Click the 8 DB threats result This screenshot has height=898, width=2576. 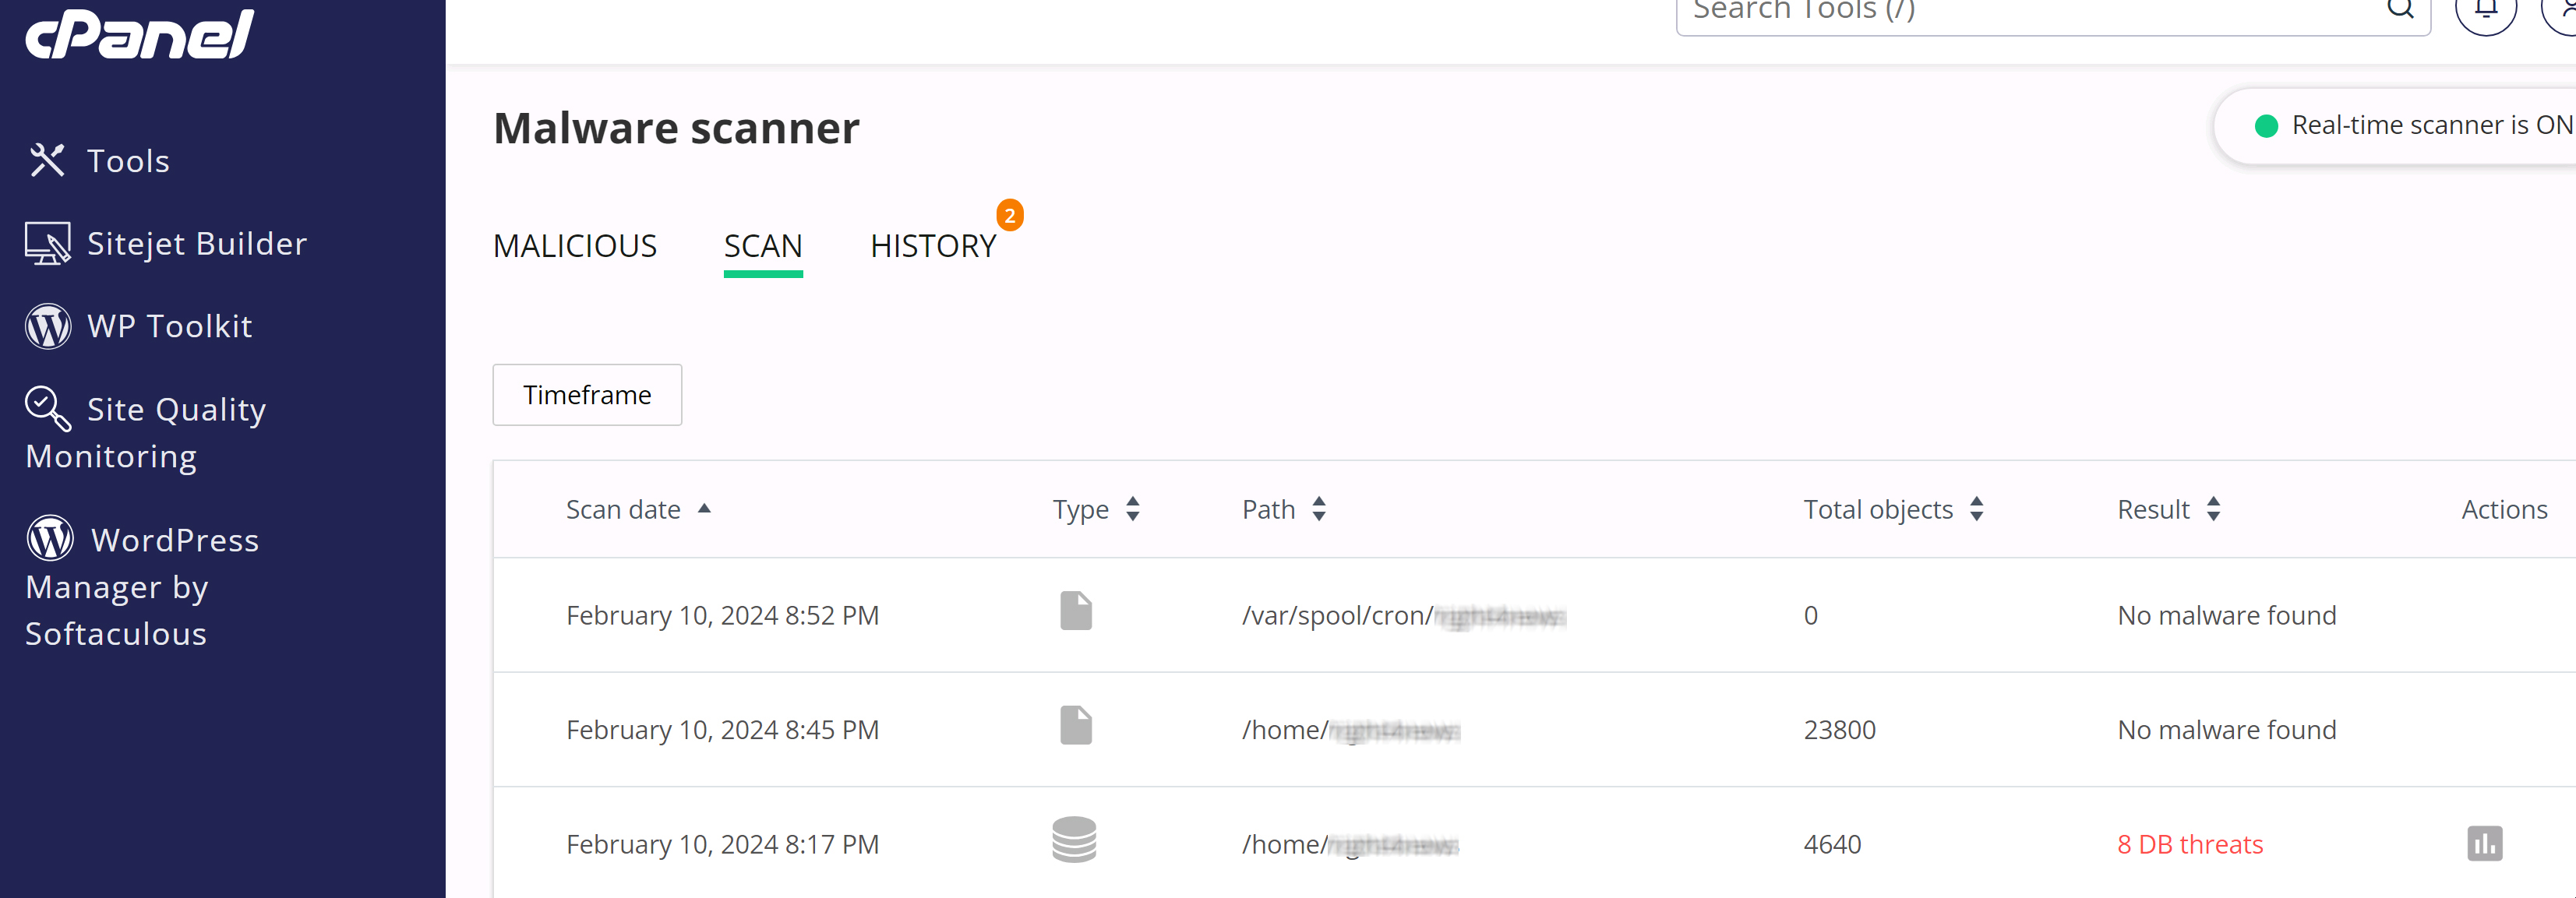click(x=2189, y=844)
